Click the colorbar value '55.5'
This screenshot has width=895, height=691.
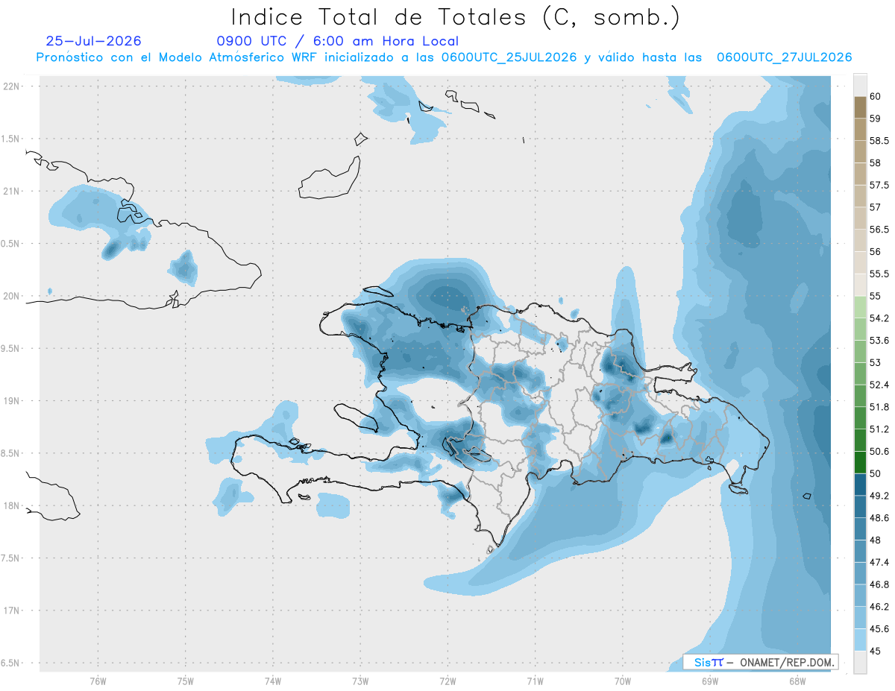click(879, 274)
